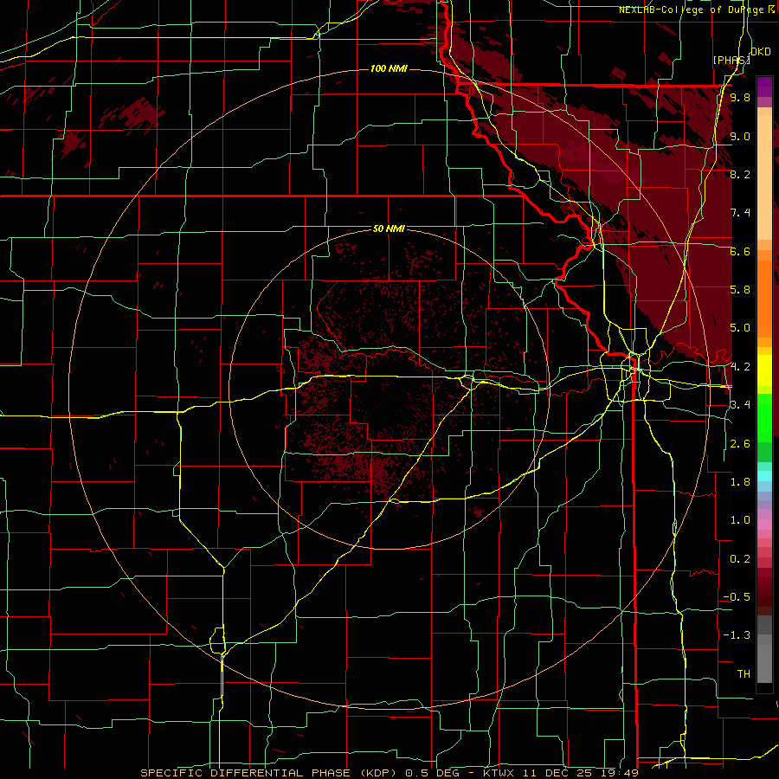Click the 6.6 value on color scale

click(x=740, y=252)
